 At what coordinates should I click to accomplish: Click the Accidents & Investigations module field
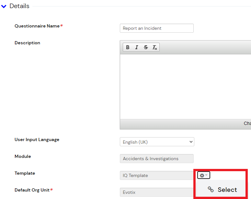156,159
